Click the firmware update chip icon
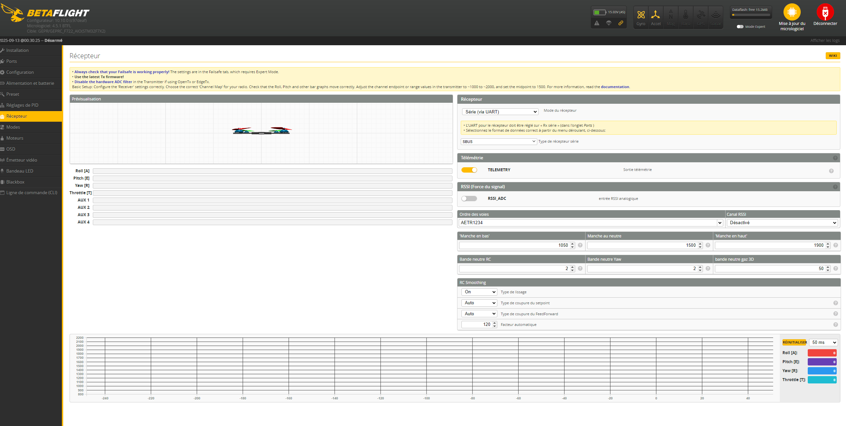 (x=792, y=12)
